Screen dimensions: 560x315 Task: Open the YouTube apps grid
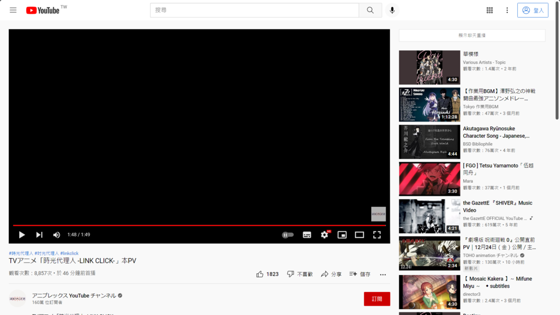click(x=489, y=10)
